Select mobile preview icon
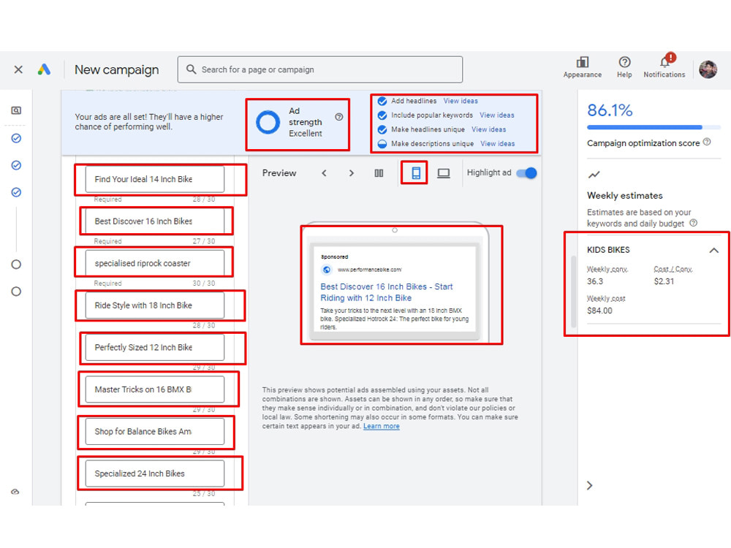This screenshot has height=548, width=731. 417,173
